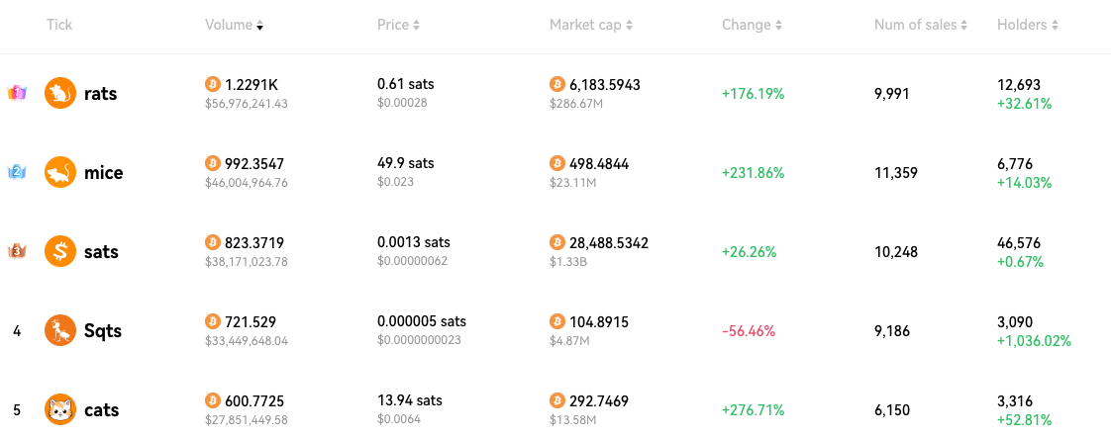The image size is (1111, 437).
Task: Click the bronze rank three crown badge
Action: [17, 251]
